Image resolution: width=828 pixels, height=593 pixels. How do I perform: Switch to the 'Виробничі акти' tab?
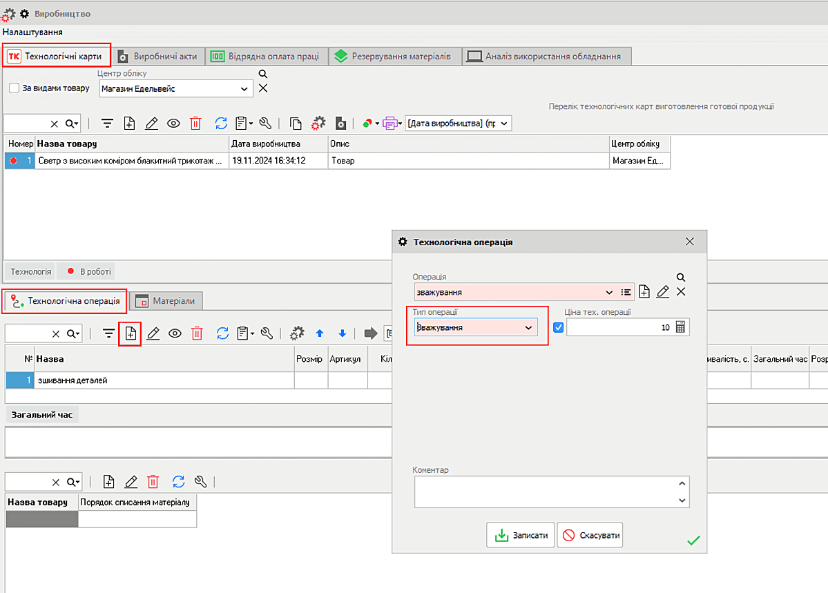[x=157, y=57]
